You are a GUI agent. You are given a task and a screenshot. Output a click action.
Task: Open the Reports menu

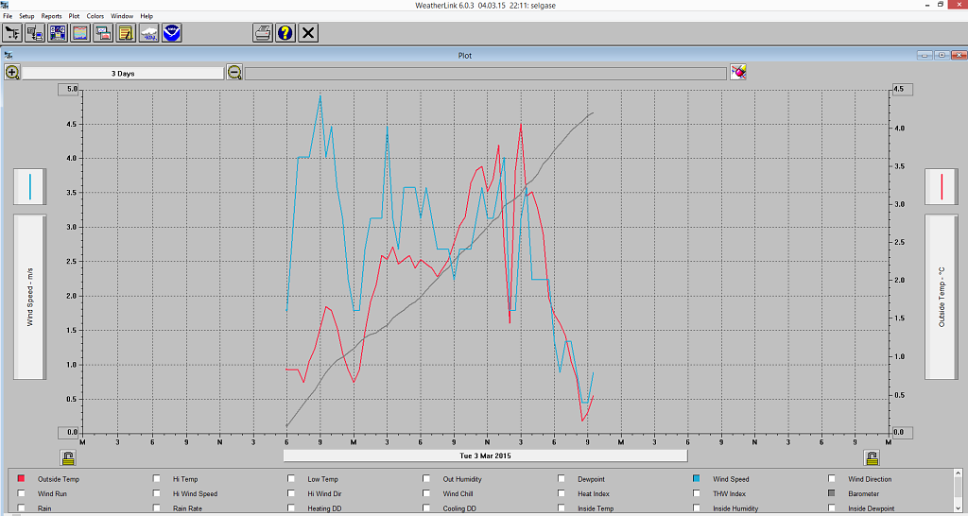(51, 16)
